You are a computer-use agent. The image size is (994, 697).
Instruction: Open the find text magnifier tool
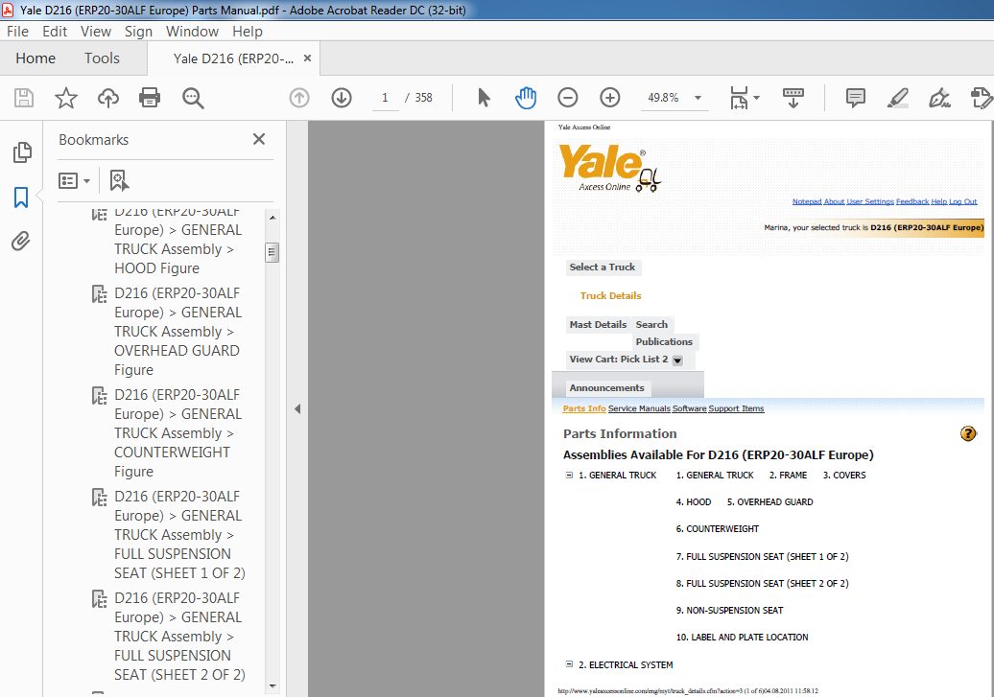[x=193, y=98]
